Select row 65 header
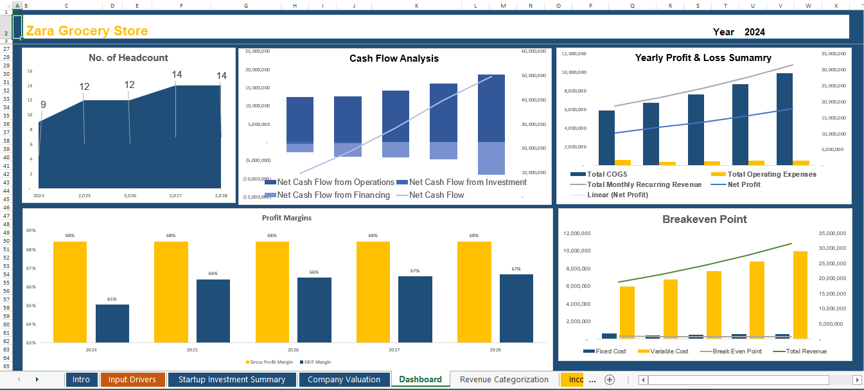Image resolution: width=864 pixels, height=390 pixels. click(x=6, y=366)
